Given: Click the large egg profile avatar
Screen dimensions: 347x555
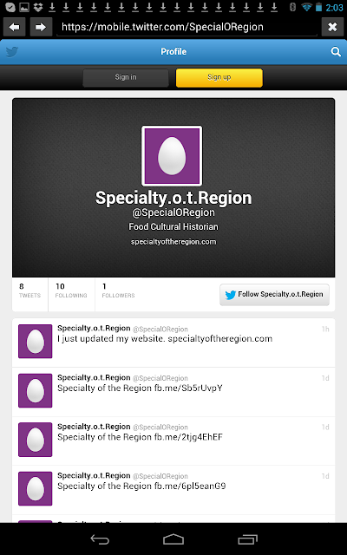Looking at the screenshot, I should tap(172, 156).
